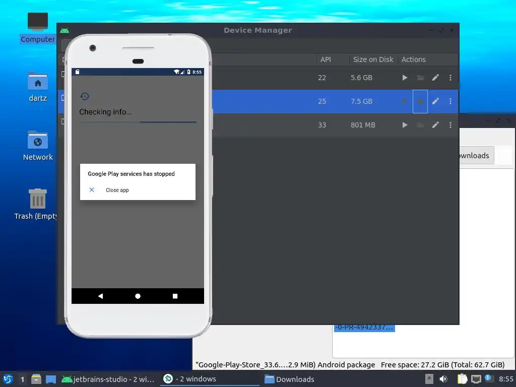The height and width of the screenshot is (387, 516).
Task: Click the X icon beside Close app
Action: pos(92,190)
